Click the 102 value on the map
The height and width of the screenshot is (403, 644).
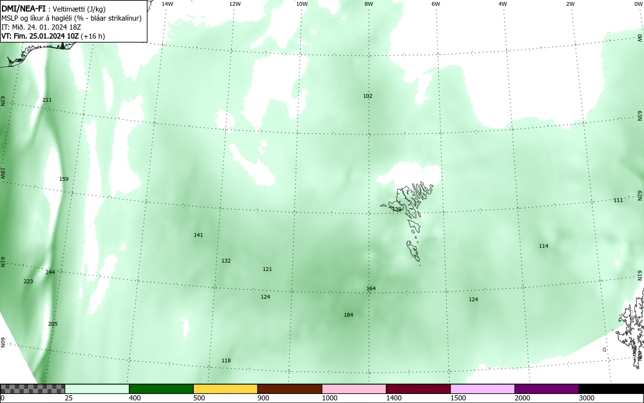point(368,96)
